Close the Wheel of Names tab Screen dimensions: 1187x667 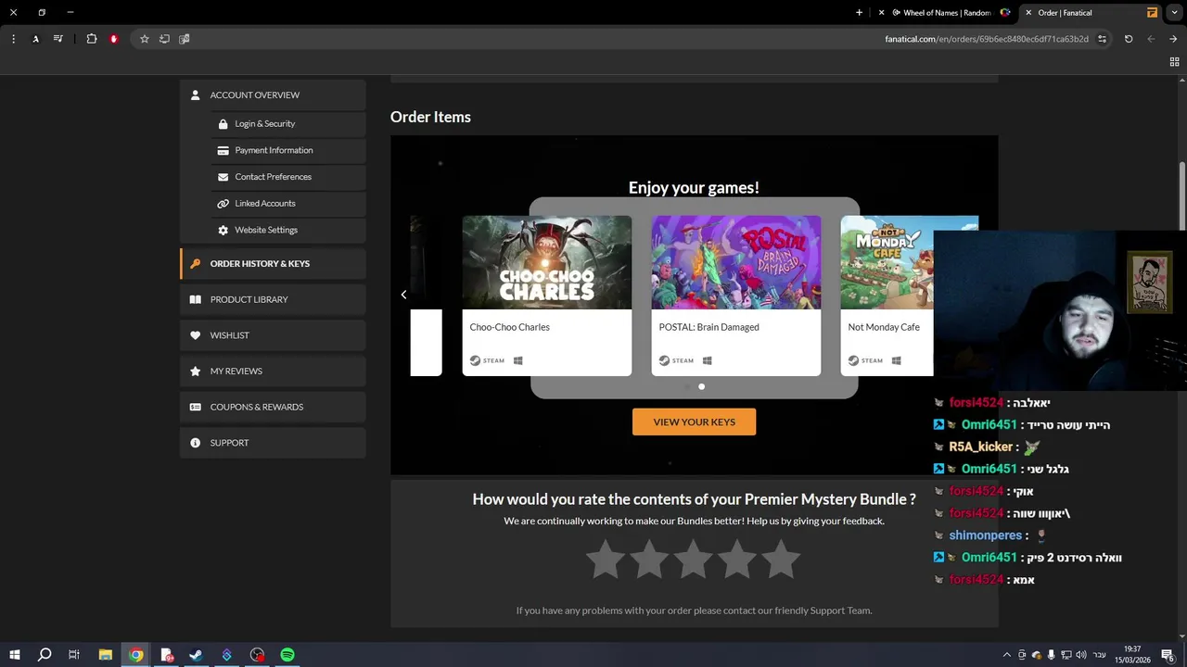pos(882,13)
